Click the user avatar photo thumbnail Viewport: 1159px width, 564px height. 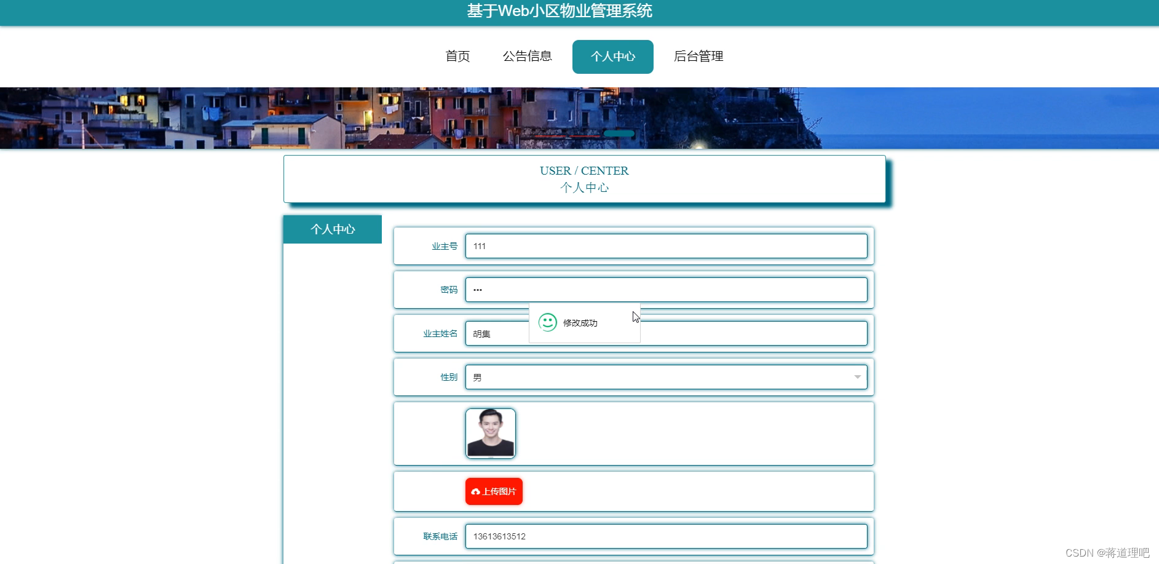pyautogui.click(x=490, y=433)
